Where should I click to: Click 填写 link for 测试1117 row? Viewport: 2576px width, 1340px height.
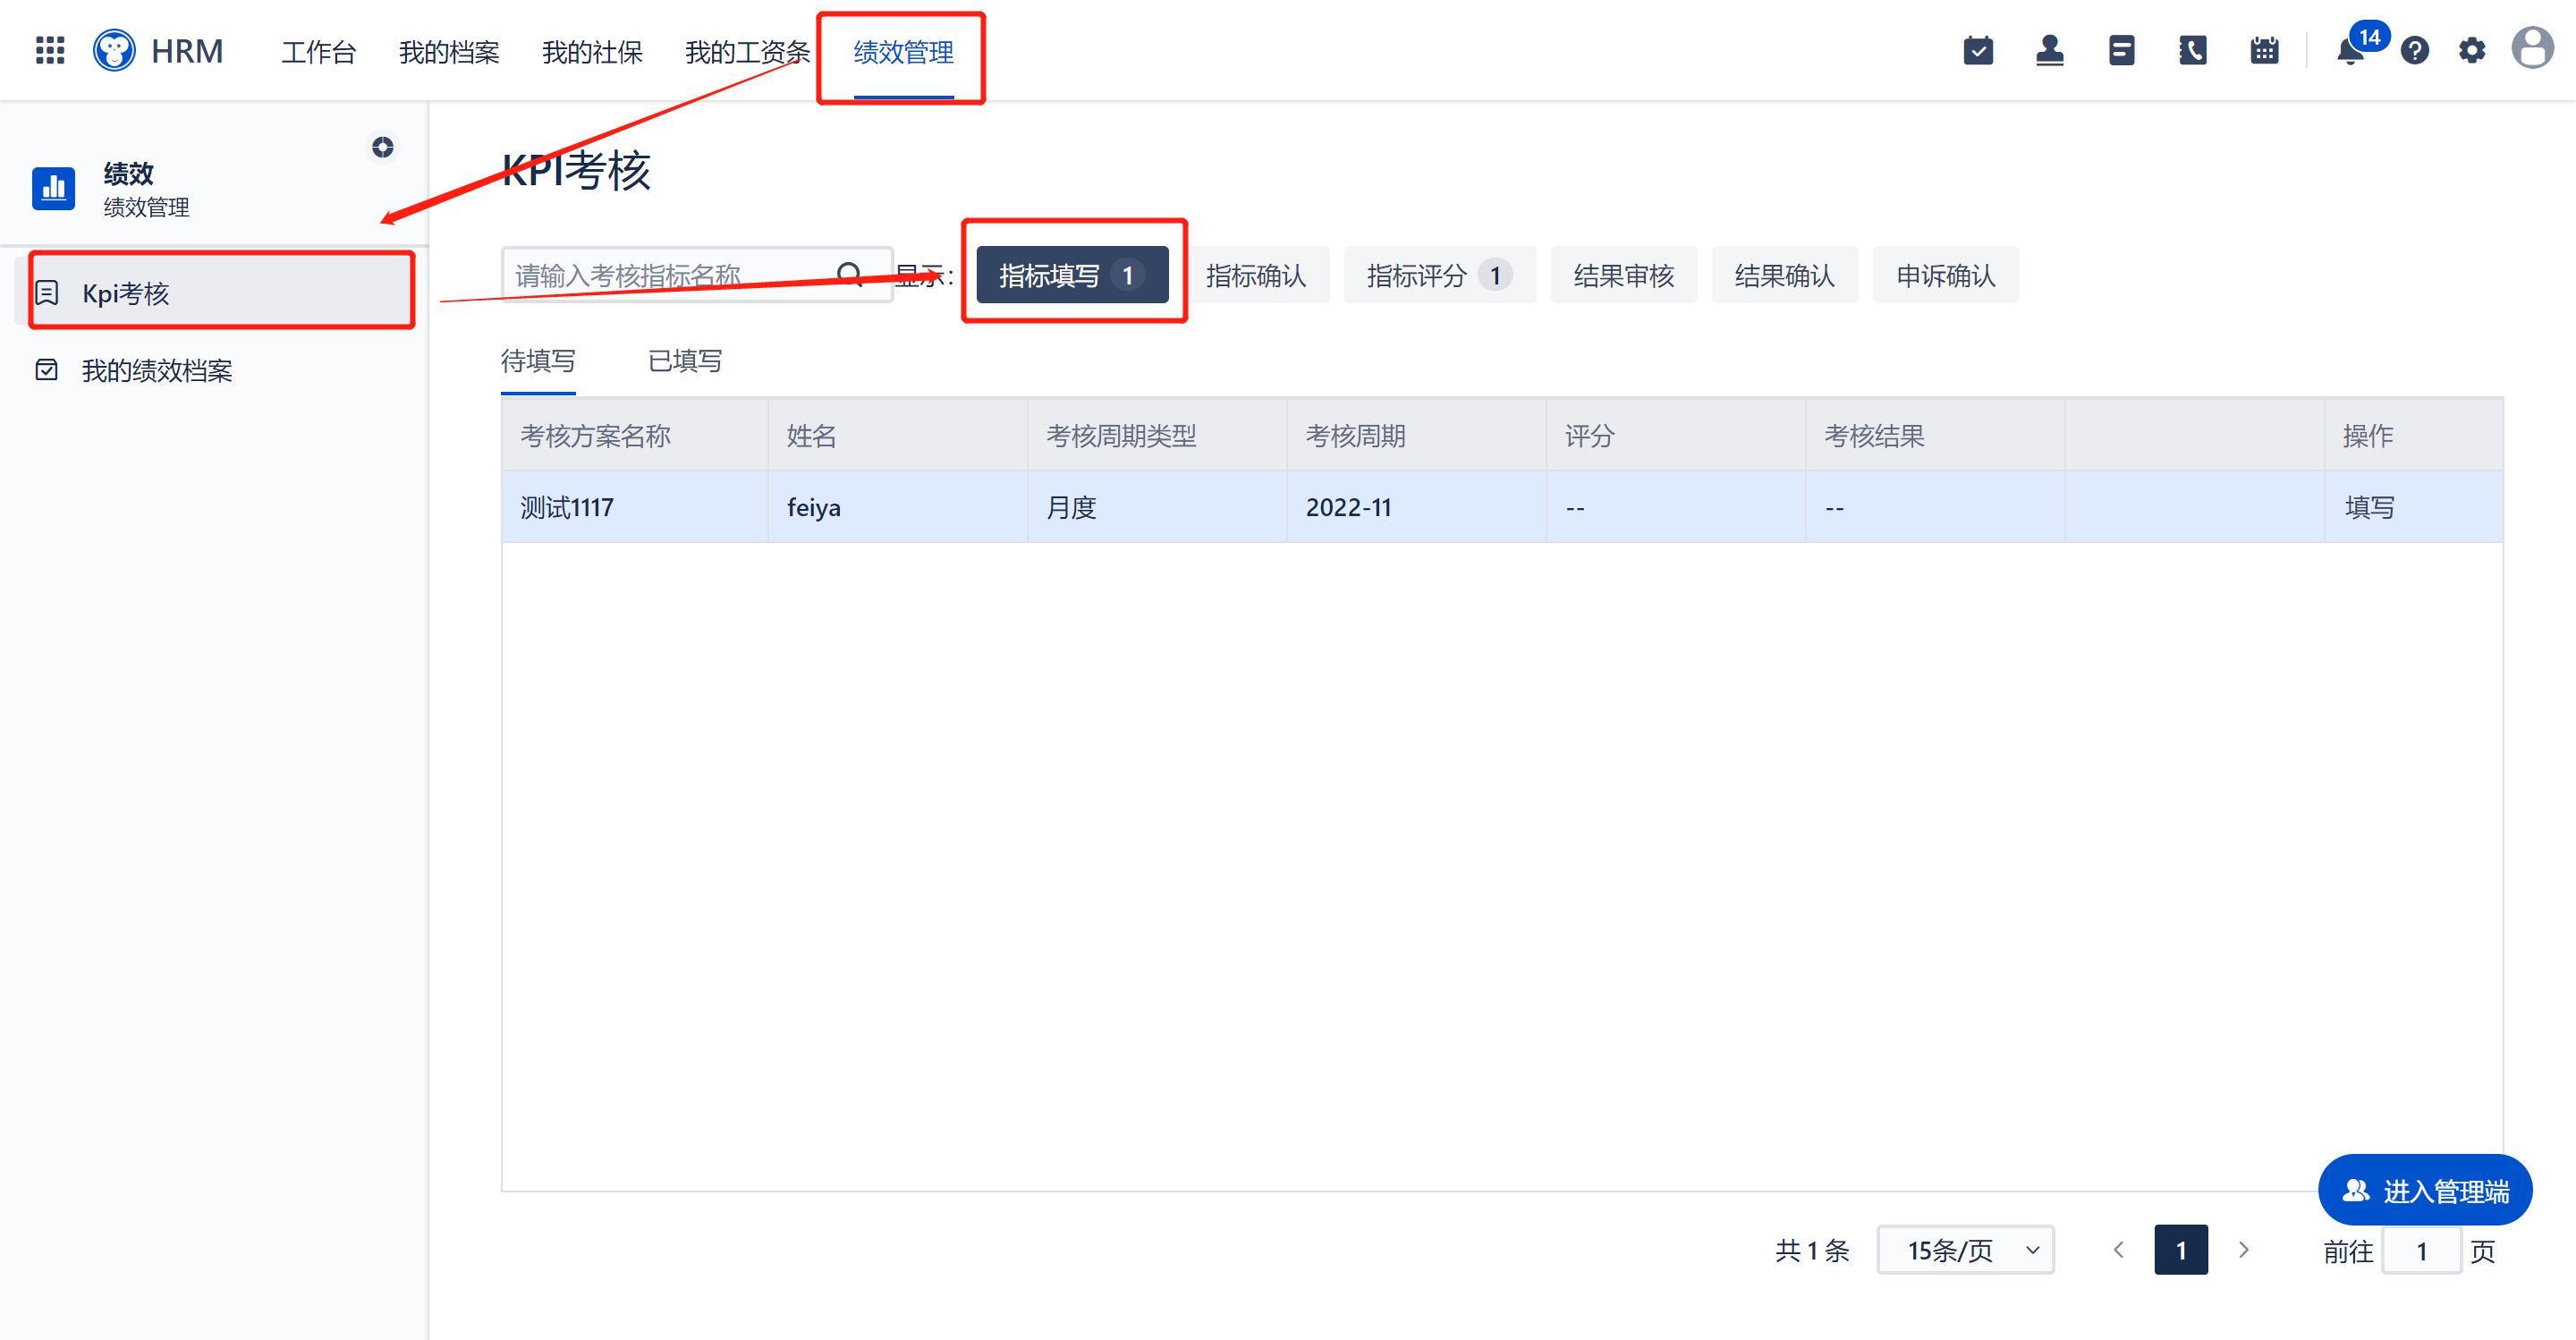tap(2369, 508)
